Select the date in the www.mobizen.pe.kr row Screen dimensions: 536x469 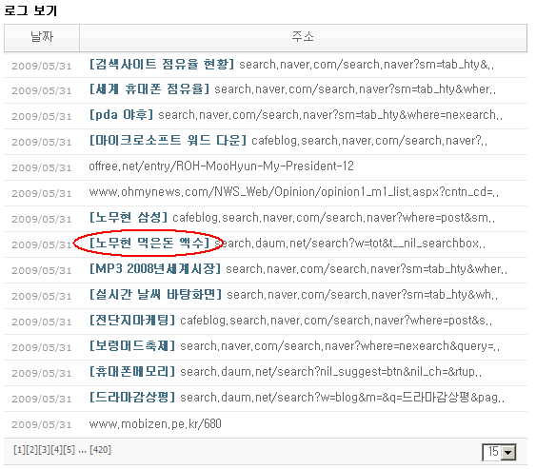pyautogui.click(x=42, y=424)
